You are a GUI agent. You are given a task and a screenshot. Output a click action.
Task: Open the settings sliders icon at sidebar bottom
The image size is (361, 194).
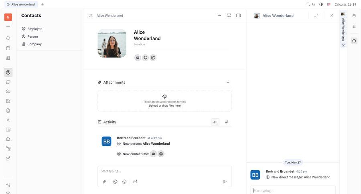(x=8, y=185)
